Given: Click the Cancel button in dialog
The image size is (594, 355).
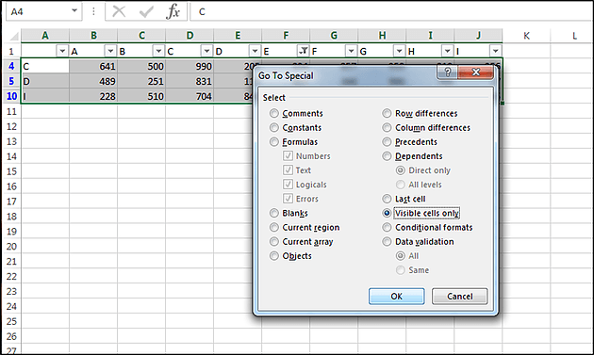Looking at the screenshot, I should [x=459, y=296].
